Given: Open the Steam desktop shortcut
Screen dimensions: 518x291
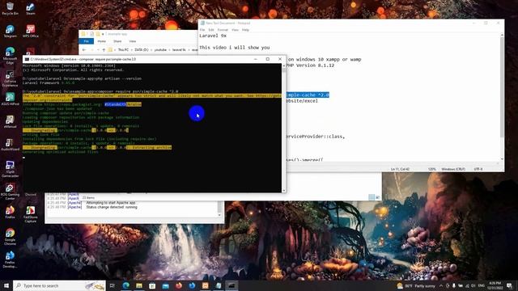Looking at the screenshot, I should tap(31, 9).
